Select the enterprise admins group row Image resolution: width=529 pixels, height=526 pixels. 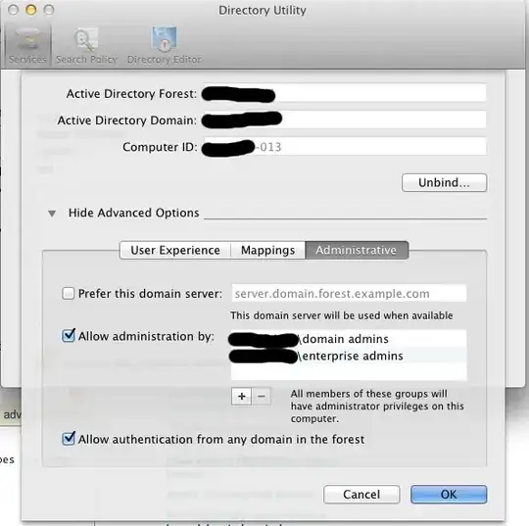click(349, 356)
